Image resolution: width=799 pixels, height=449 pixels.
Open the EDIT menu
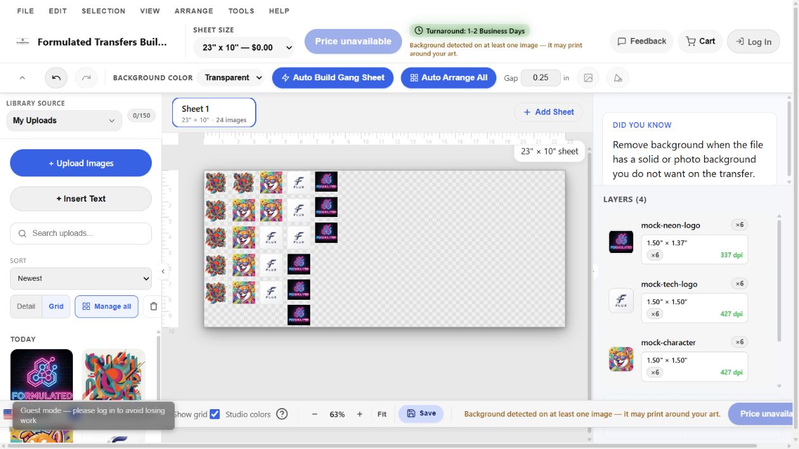58,11
